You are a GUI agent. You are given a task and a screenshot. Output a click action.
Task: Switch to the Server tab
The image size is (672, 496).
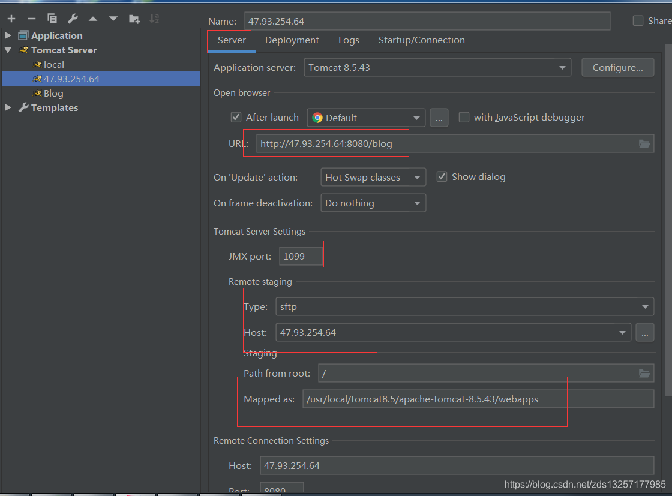coord(232,40)
